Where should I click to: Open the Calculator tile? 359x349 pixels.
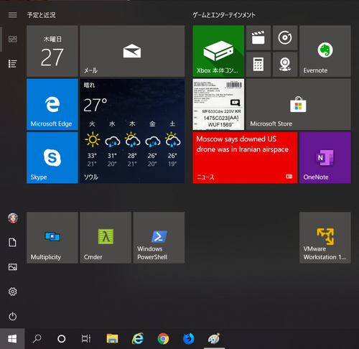tap(258, 65)
